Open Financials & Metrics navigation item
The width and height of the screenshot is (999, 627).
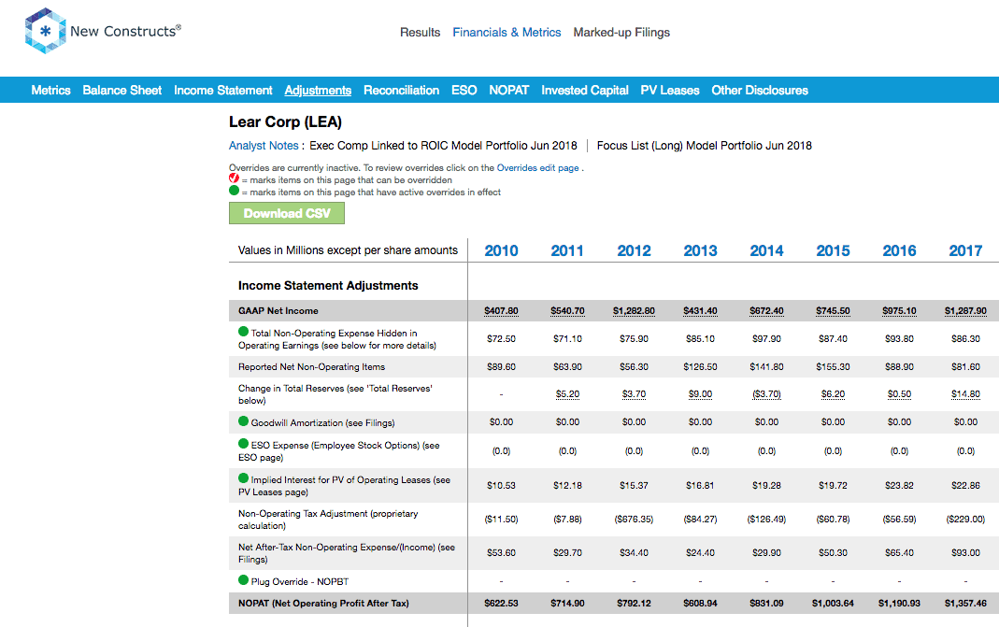(x=507, y=33)
